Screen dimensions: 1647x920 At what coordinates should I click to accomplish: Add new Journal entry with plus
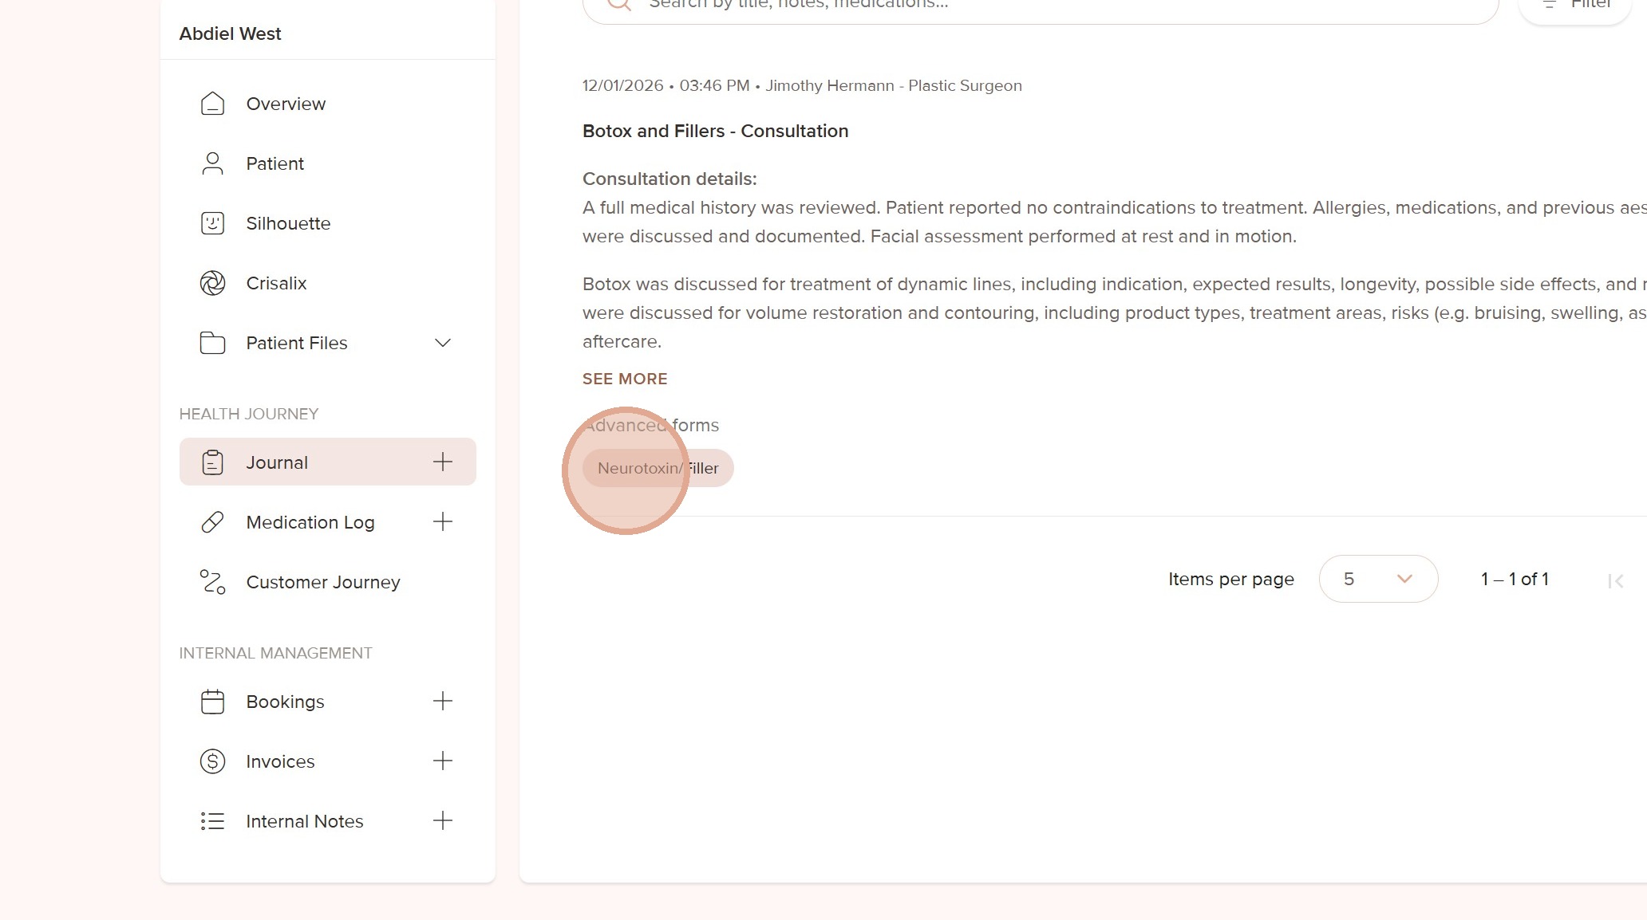coord(443,462)
